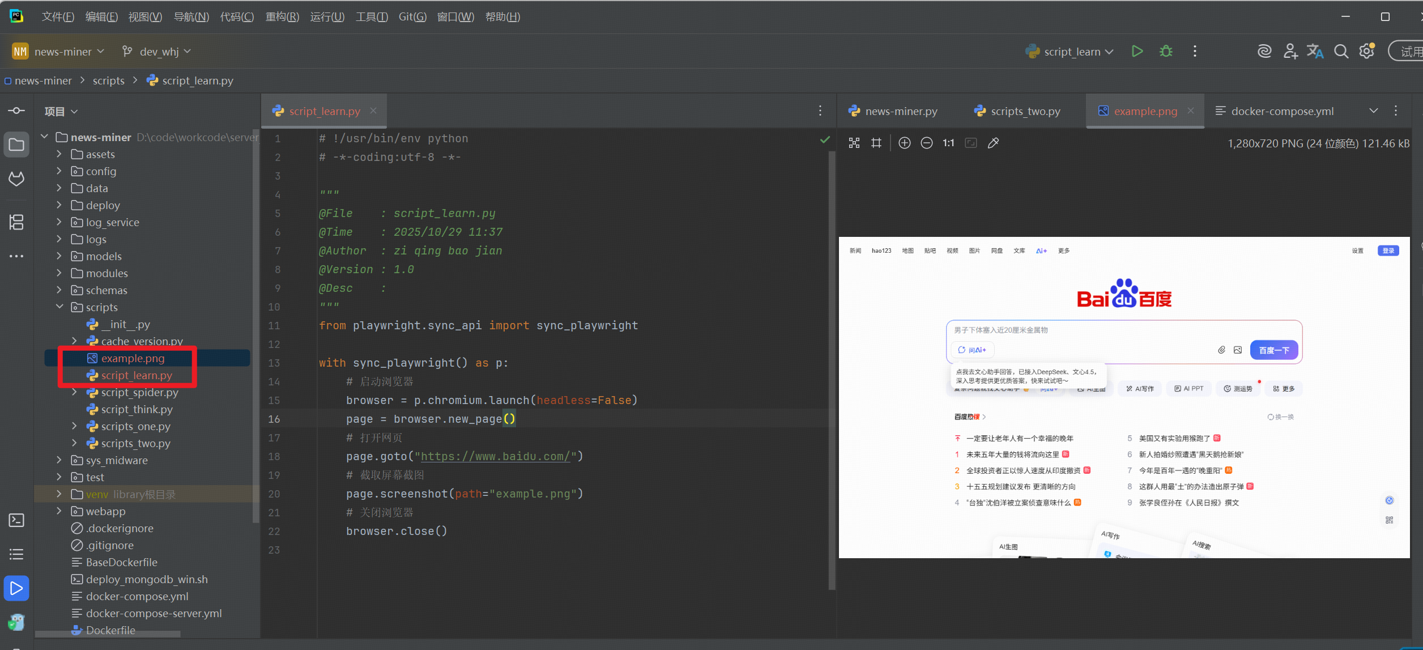Open the Commit tool window icon
This screenshot has width=1423, height=650.
click(x=16, y=111)
